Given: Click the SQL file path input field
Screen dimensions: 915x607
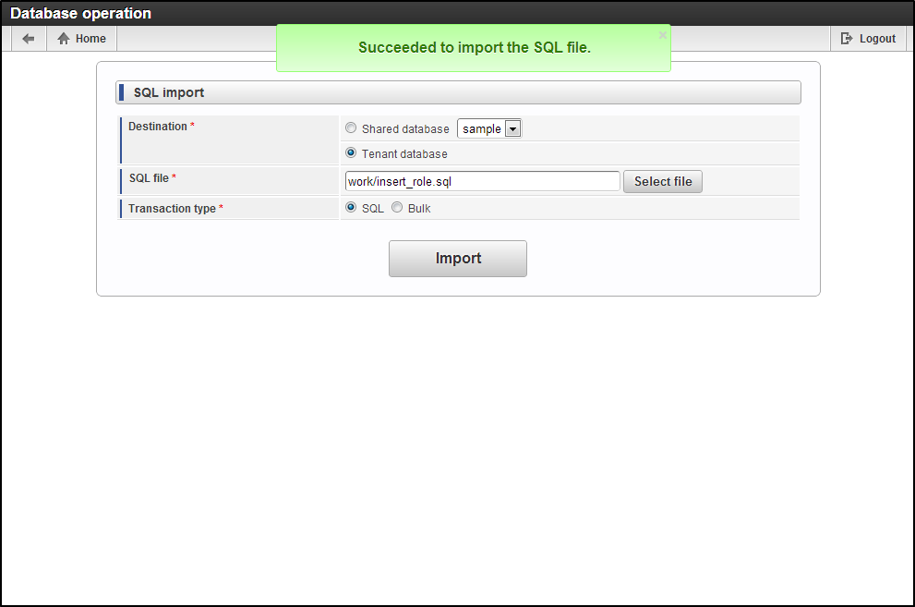Looking at the screenshot, I should (x=483, y=181).
